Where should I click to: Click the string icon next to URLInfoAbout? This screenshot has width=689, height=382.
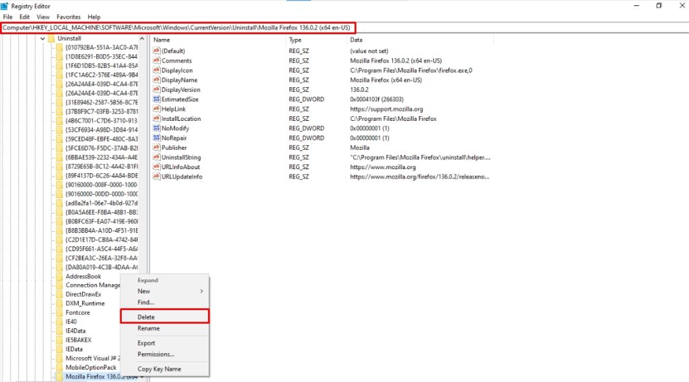pyautogui.click(x=156, y=166)
